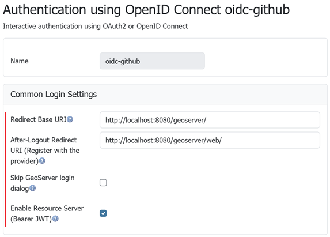
Task: Click the '(Bearer JWT)' label text
Action: 31,219
